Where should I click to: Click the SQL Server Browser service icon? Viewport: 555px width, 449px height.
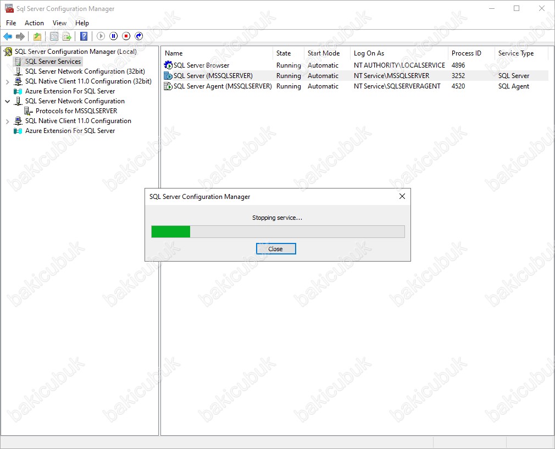pos(168,65)
